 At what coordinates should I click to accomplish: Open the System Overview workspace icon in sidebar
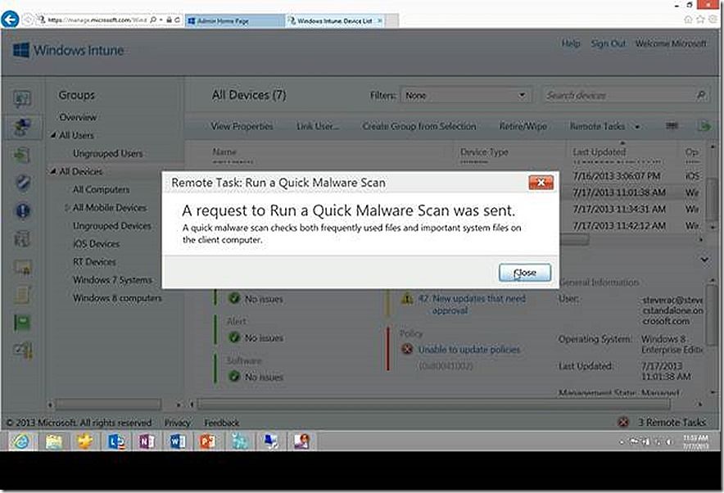(x=22, y=98)
